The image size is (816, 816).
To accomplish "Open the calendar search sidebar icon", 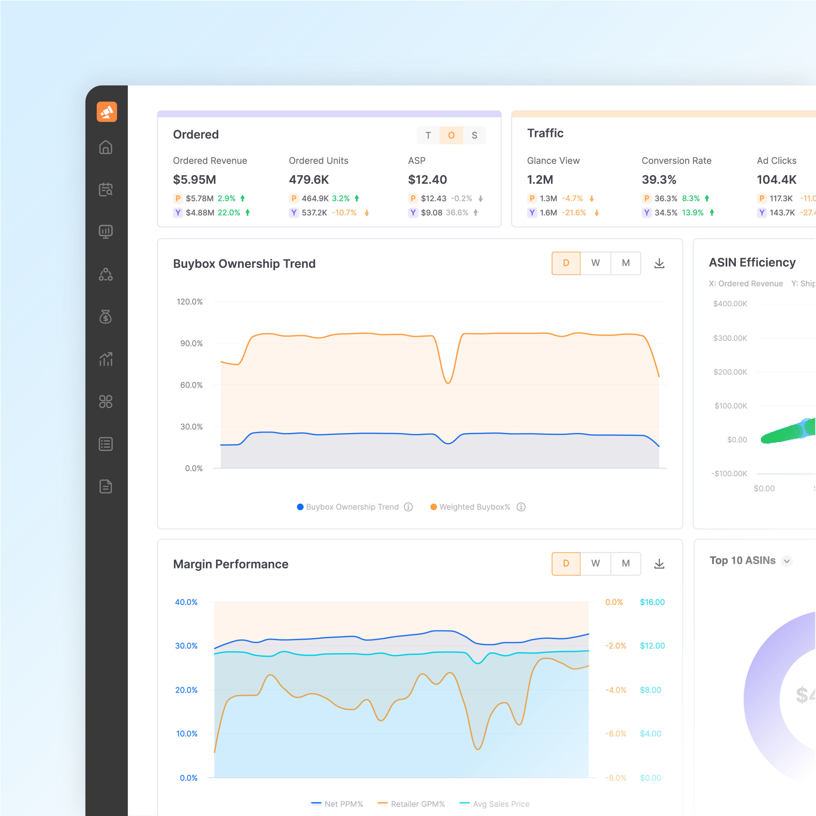I will [106, 189].
